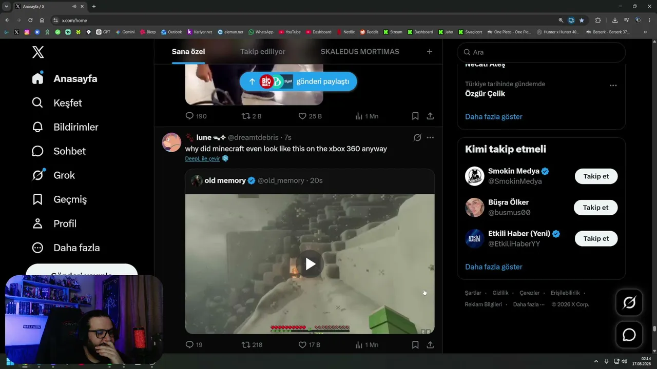Open the taskbar volume icon

(x=624, y=361)
